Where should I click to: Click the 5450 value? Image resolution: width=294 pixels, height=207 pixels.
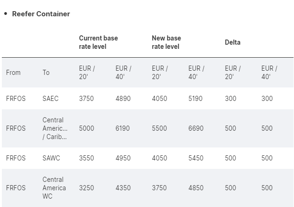click(196, 158)
